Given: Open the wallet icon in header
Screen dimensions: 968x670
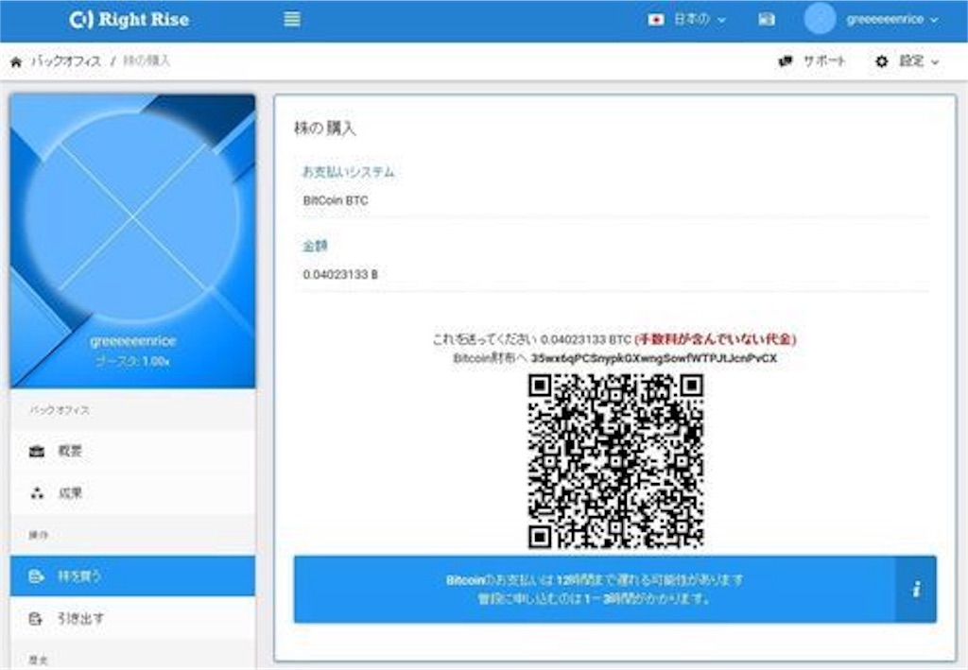Looking at the screenshot, I should pyautogui.click(x=766, y=20).
